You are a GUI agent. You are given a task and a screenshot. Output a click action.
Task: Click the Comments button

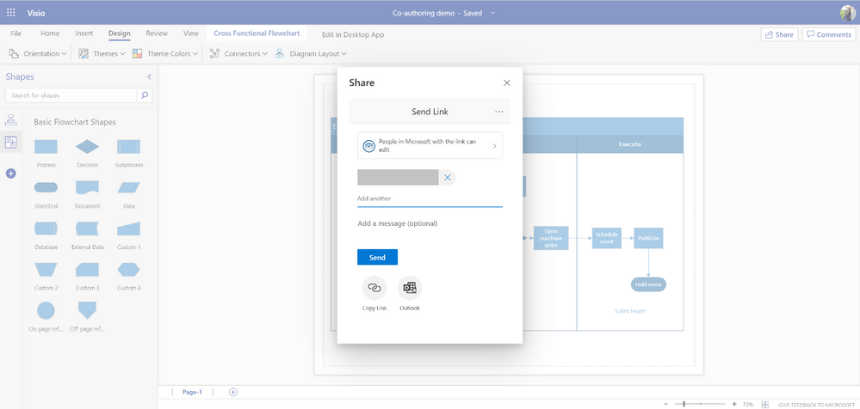coord(828,34)
